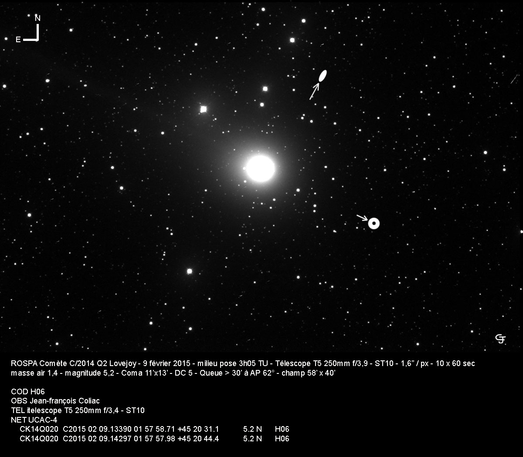Click the arrow pointing to the ellipse marker
The height and width of the screenshot is (457, 523).
[314, 91]
